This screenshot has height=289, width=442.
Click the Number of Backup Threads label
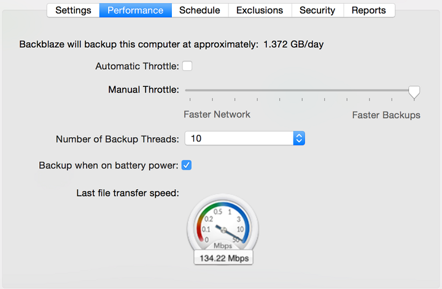(117, 139)
